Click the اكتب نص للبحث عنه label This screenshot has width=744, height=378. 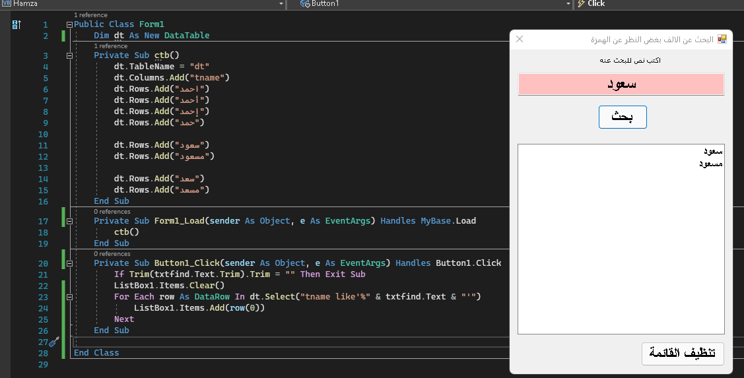[630, 60]
